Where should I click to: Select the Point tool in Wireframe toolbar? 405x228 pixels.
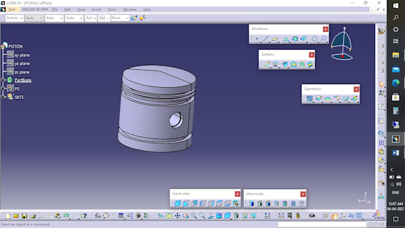pos(257,39)
